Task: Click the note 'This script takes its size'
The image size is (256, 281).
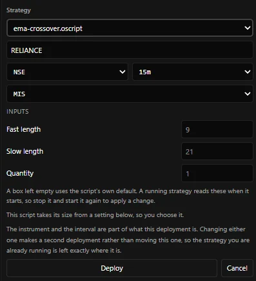Action: (x=95, y=215)
